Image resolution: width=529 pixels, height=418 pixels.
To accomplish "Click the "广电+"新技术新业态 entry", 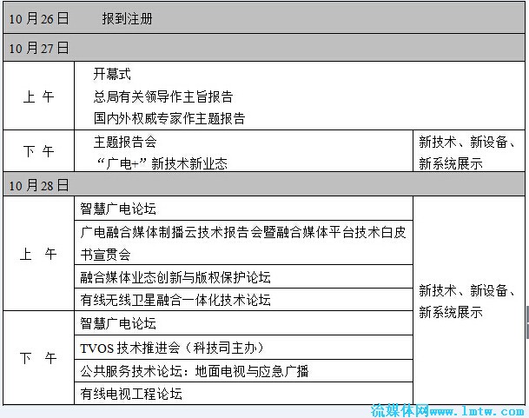I will coord(161,163).
